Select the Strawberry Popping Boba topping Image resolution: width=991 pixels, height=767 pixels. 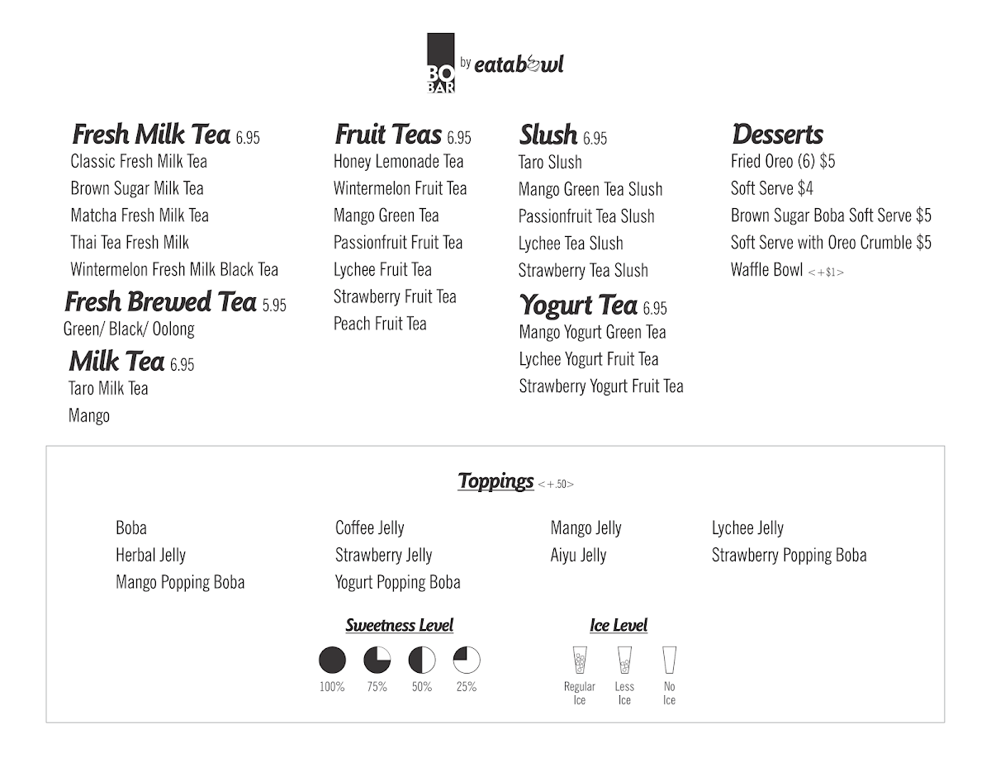[x=789, y=556]
